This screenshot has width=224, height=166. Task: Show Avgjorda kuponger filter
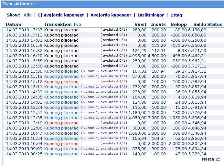tap(111, 15)
